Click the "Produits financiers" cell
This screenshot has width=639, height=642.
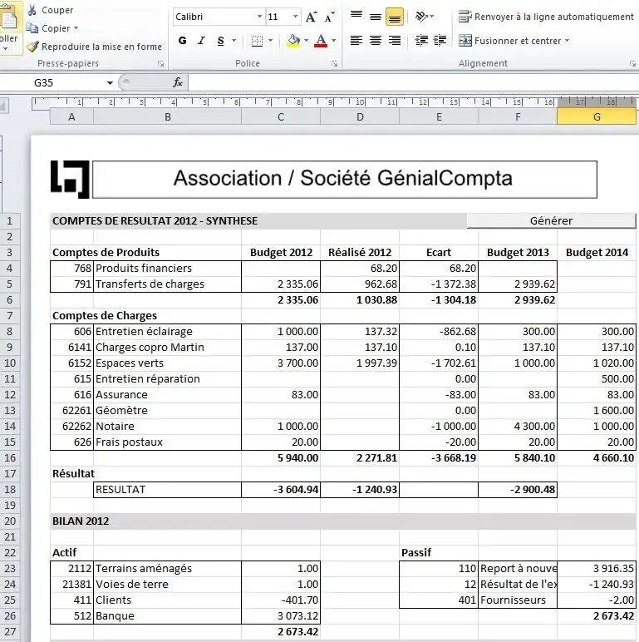[167, 268]
